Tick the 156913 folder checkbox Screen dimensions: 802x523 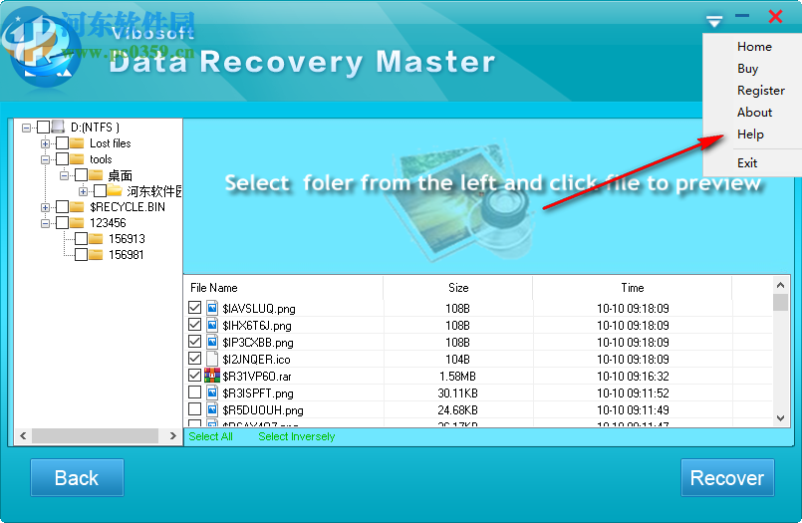[82, 238]
